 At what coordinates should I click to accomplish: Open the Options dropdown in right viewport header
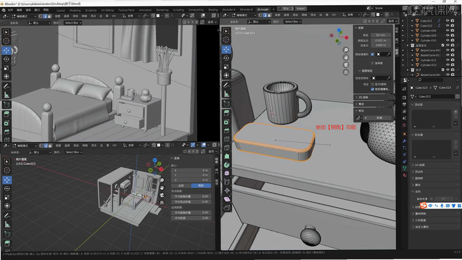click(393, 21)
